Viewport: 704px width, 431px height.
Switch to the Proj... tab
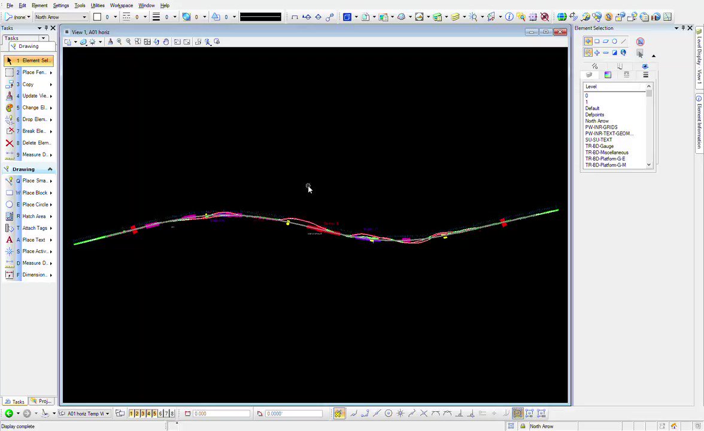pos(41,401)
